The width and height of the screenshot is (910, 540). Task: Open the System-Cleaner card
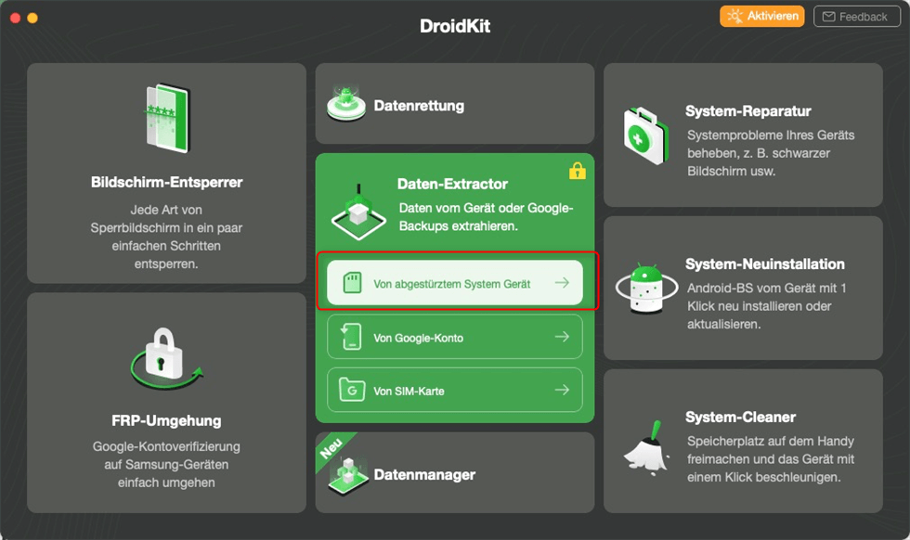point(743,441)
